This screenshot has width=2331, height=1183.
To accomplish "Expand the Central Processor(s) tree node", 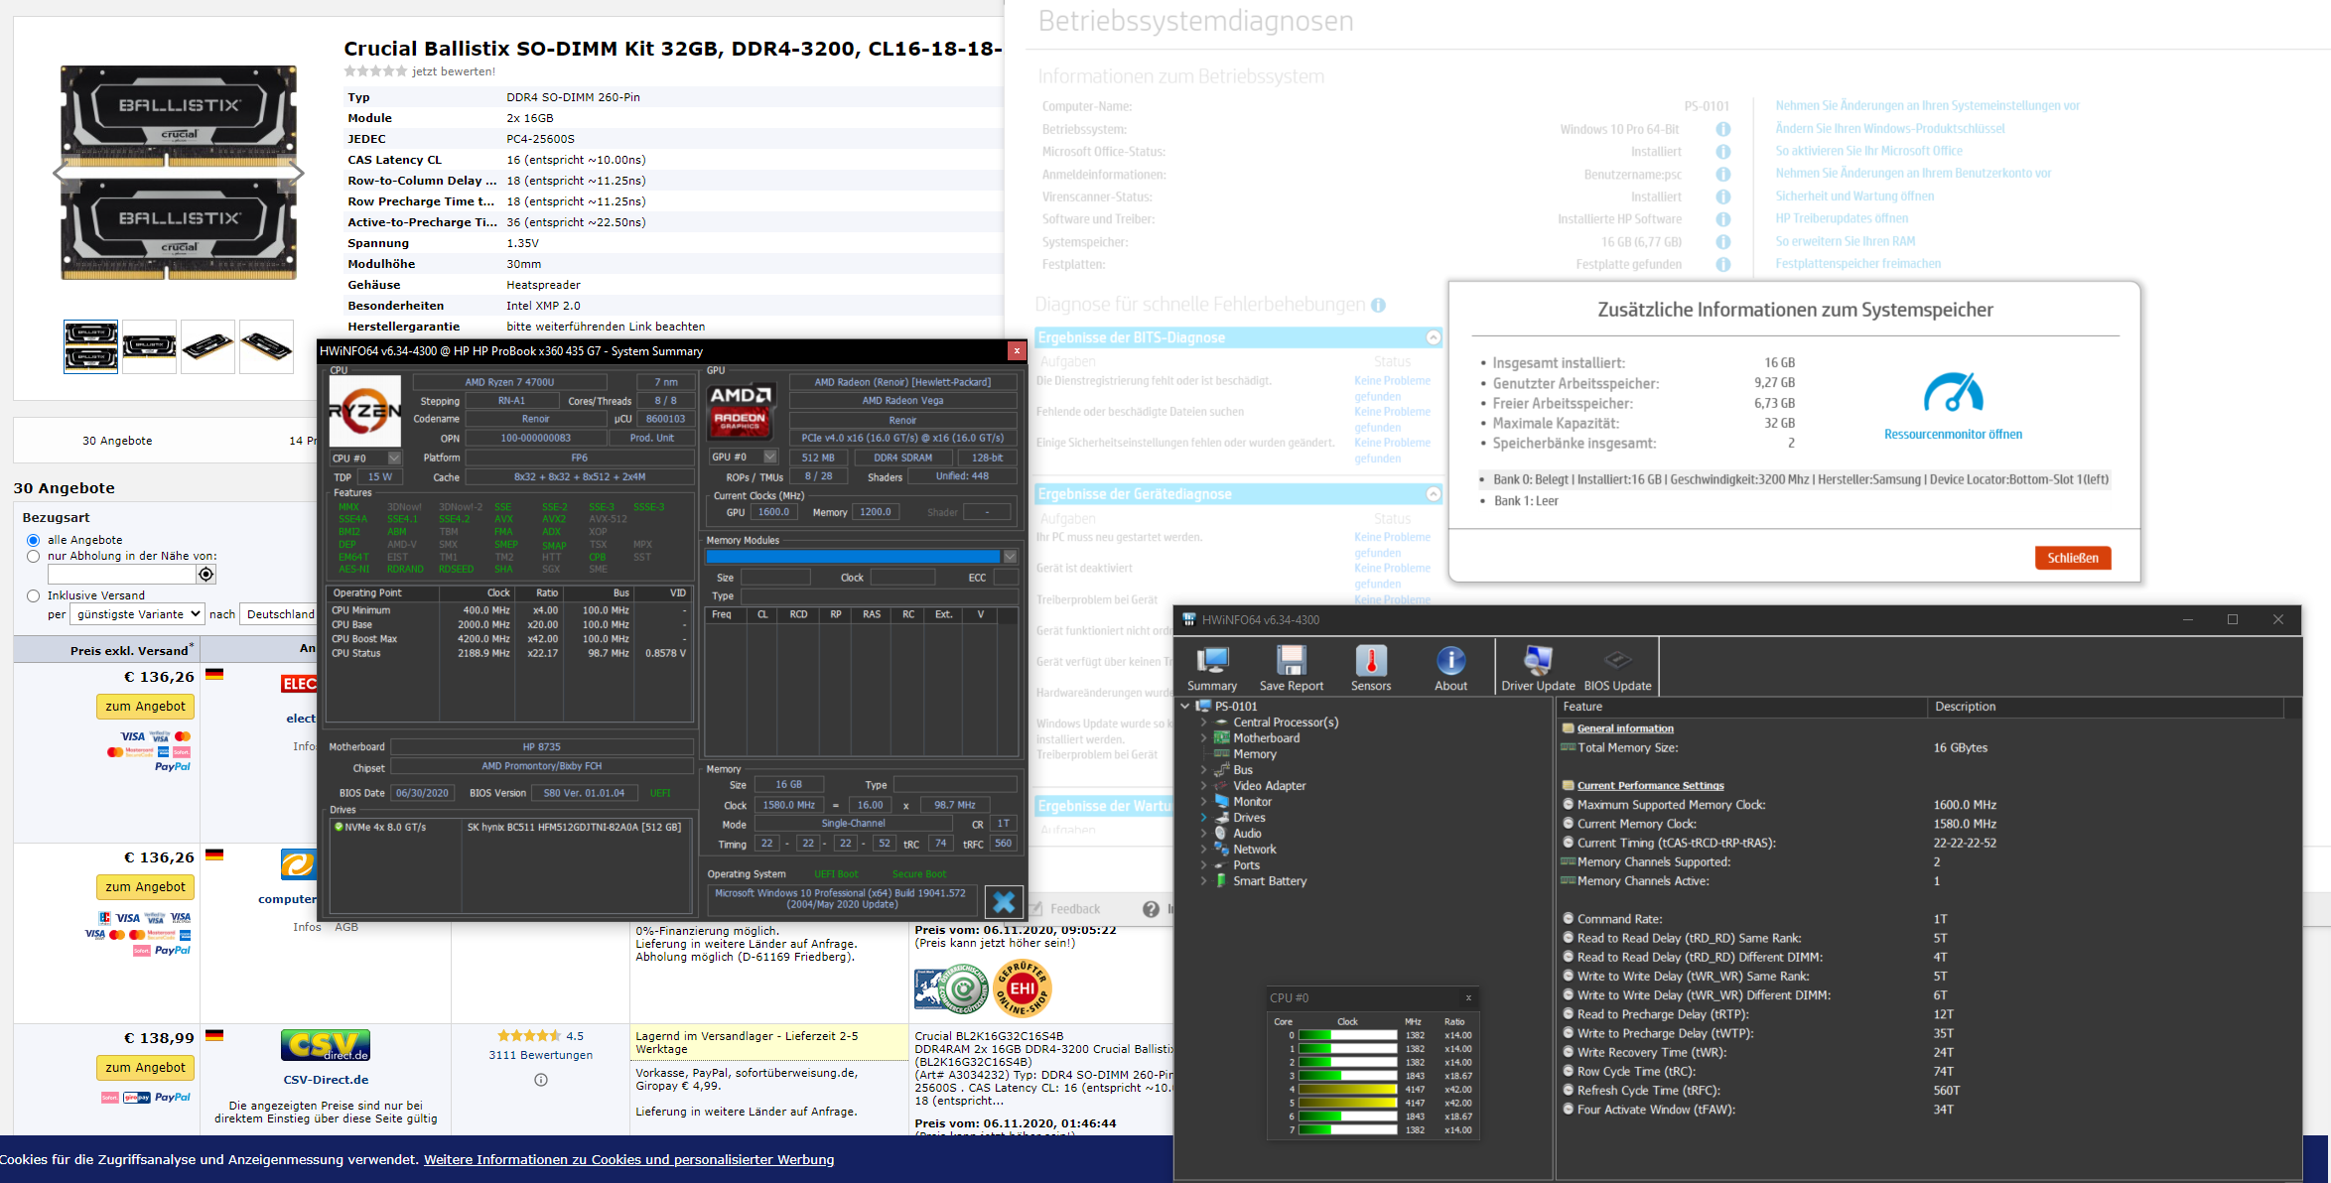I will (1204, 723).
